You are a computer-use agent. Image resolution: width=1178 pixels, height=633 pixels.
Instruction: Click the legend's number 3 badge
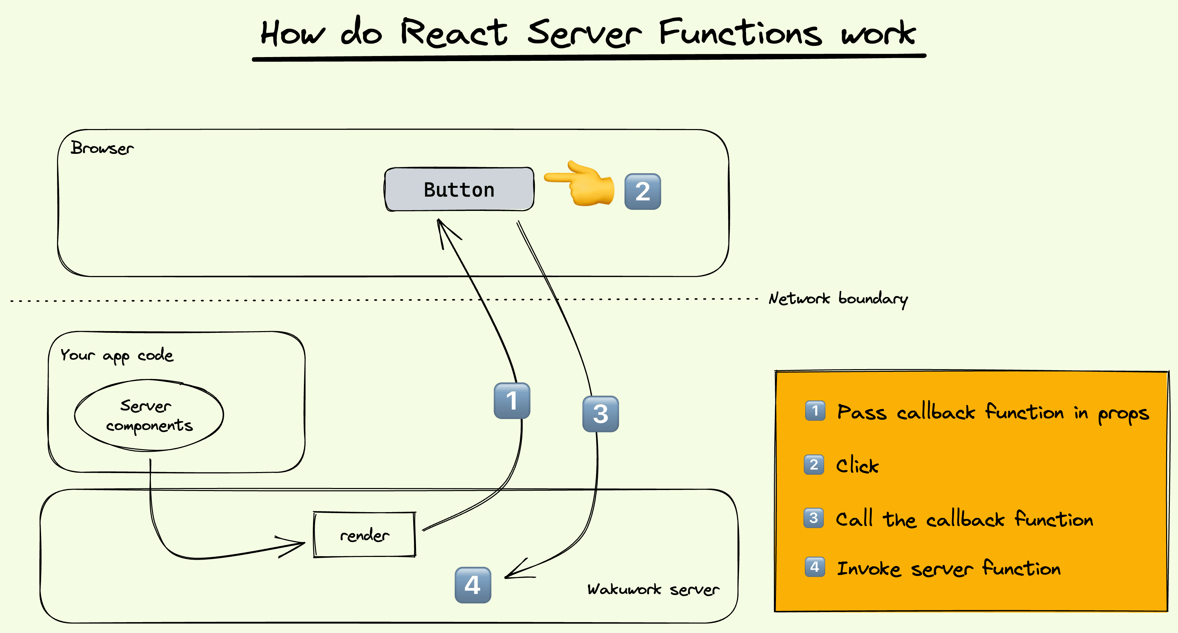coord(814,518)
